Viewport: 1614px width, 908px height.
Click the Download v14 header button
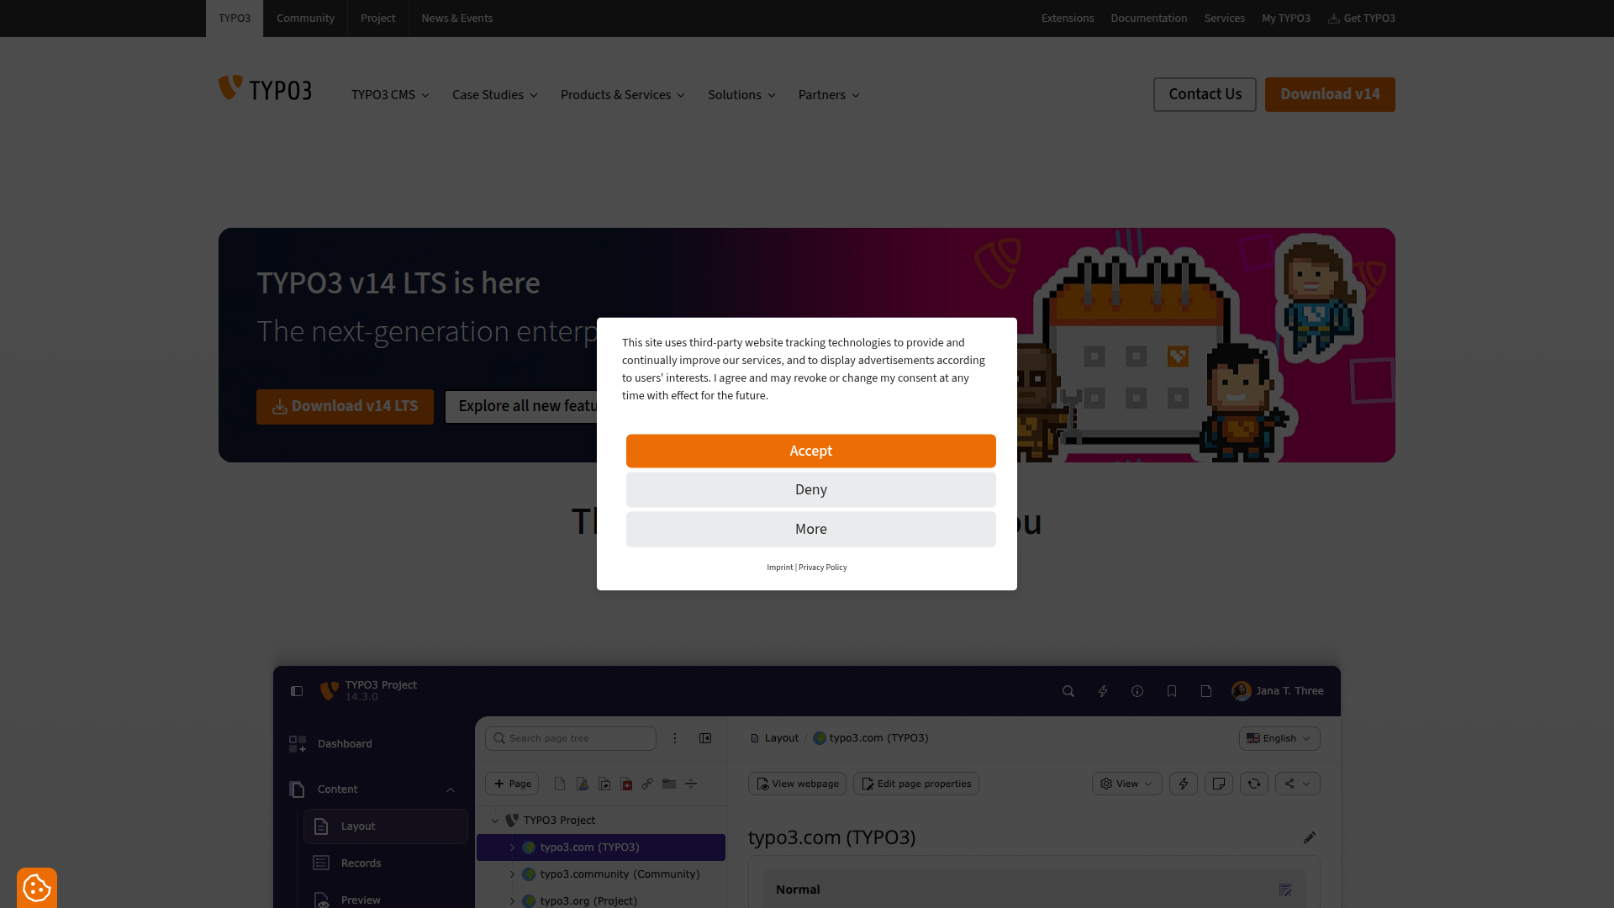(1330, 94)
